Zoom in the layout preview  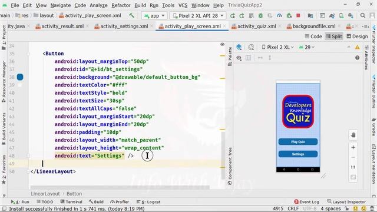pos(353,147)
